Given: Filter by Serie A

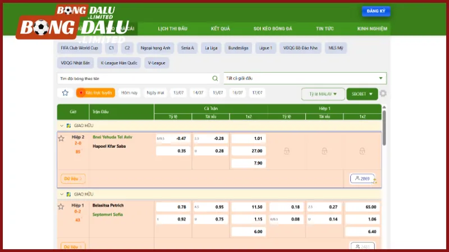Looking at the screenshot, I should (x=187, y=48).
